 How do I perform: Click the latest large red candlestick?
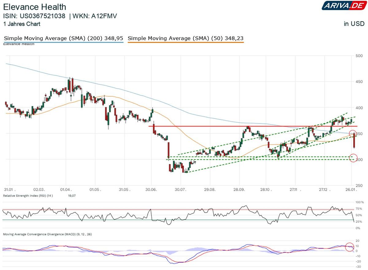(x=354, y=140)
